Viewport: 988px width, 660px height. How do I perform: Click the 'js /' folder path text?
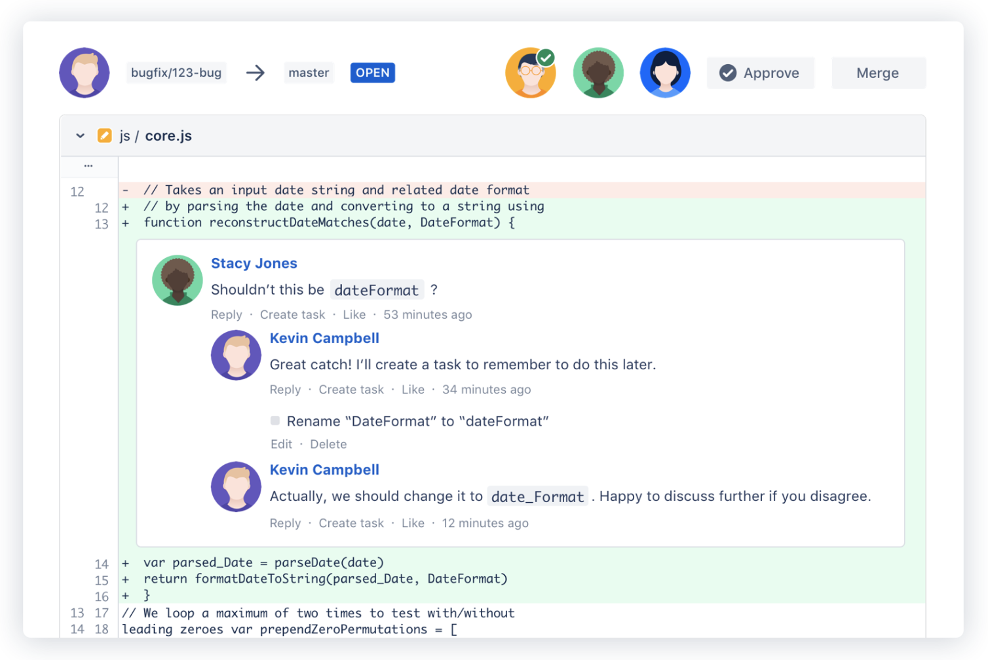pyautogui.click(x=129, y=136)
